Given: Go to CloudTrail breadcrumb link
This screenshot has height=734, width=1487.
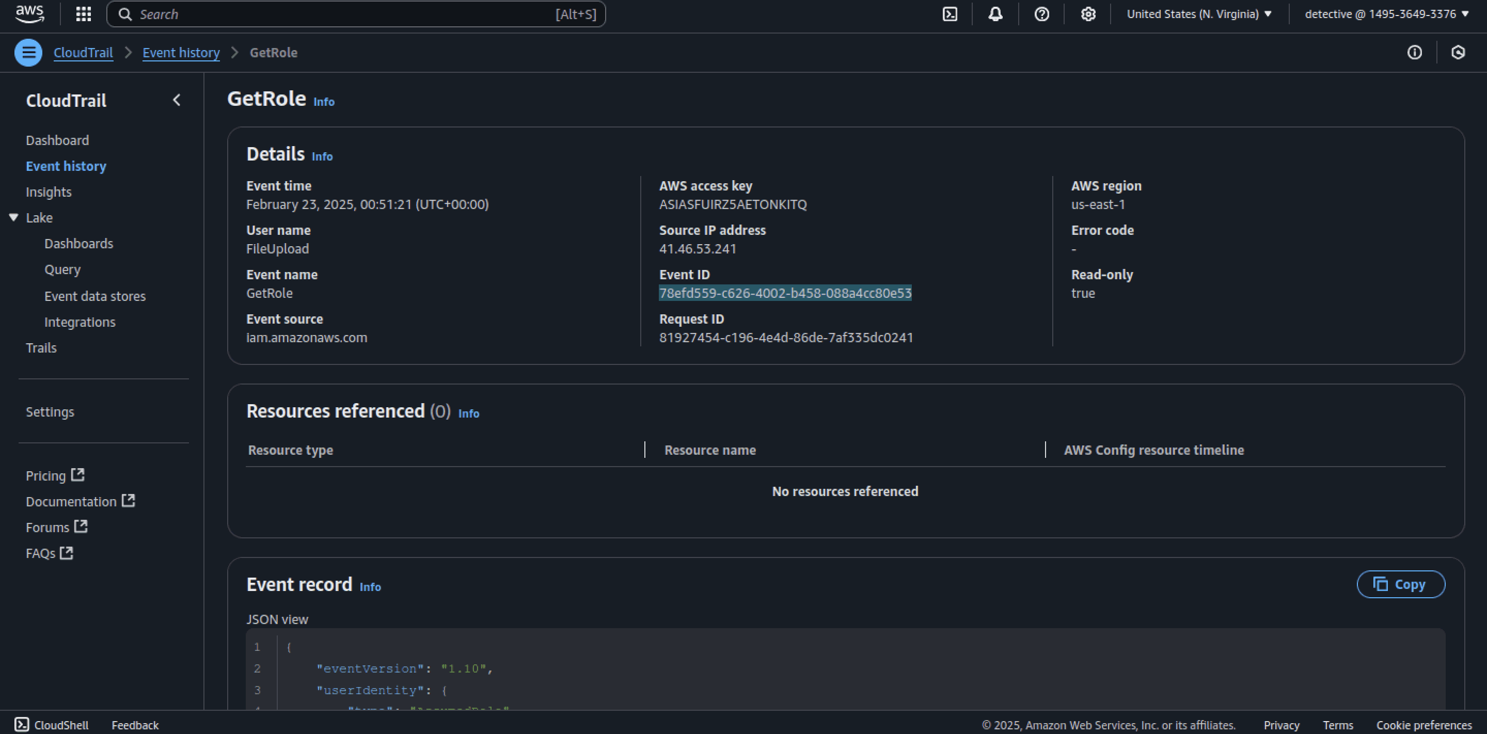Looking at the screenshot, I should [x=83, y=53].
